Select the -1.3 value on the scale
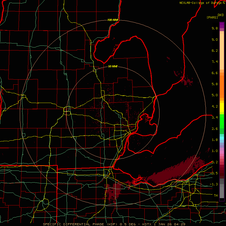Screen dimensions: 226x226 pos(214,184)
